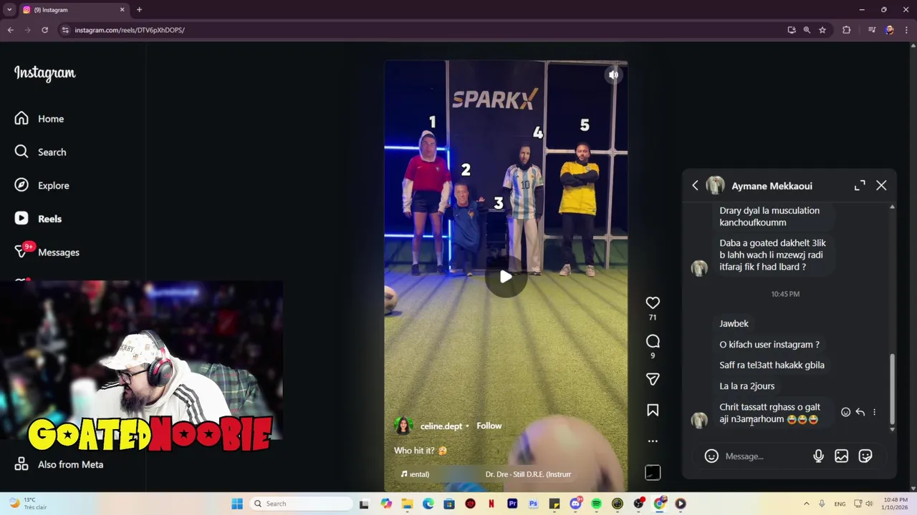Open Netflix from the taskbar

pos(491,504)
